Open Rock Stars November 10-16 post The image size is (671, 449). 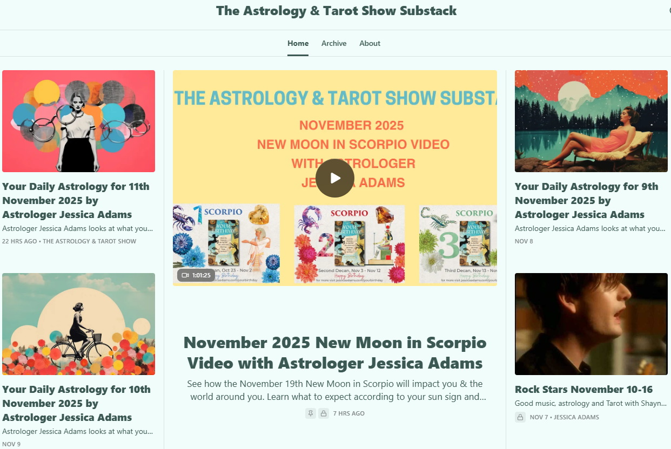click(584, 389)
